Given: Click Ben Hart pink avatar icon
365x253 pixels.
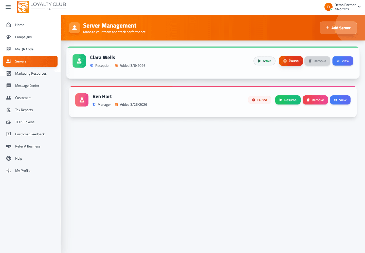Looking at the screenshot, I should click(82, 100).
